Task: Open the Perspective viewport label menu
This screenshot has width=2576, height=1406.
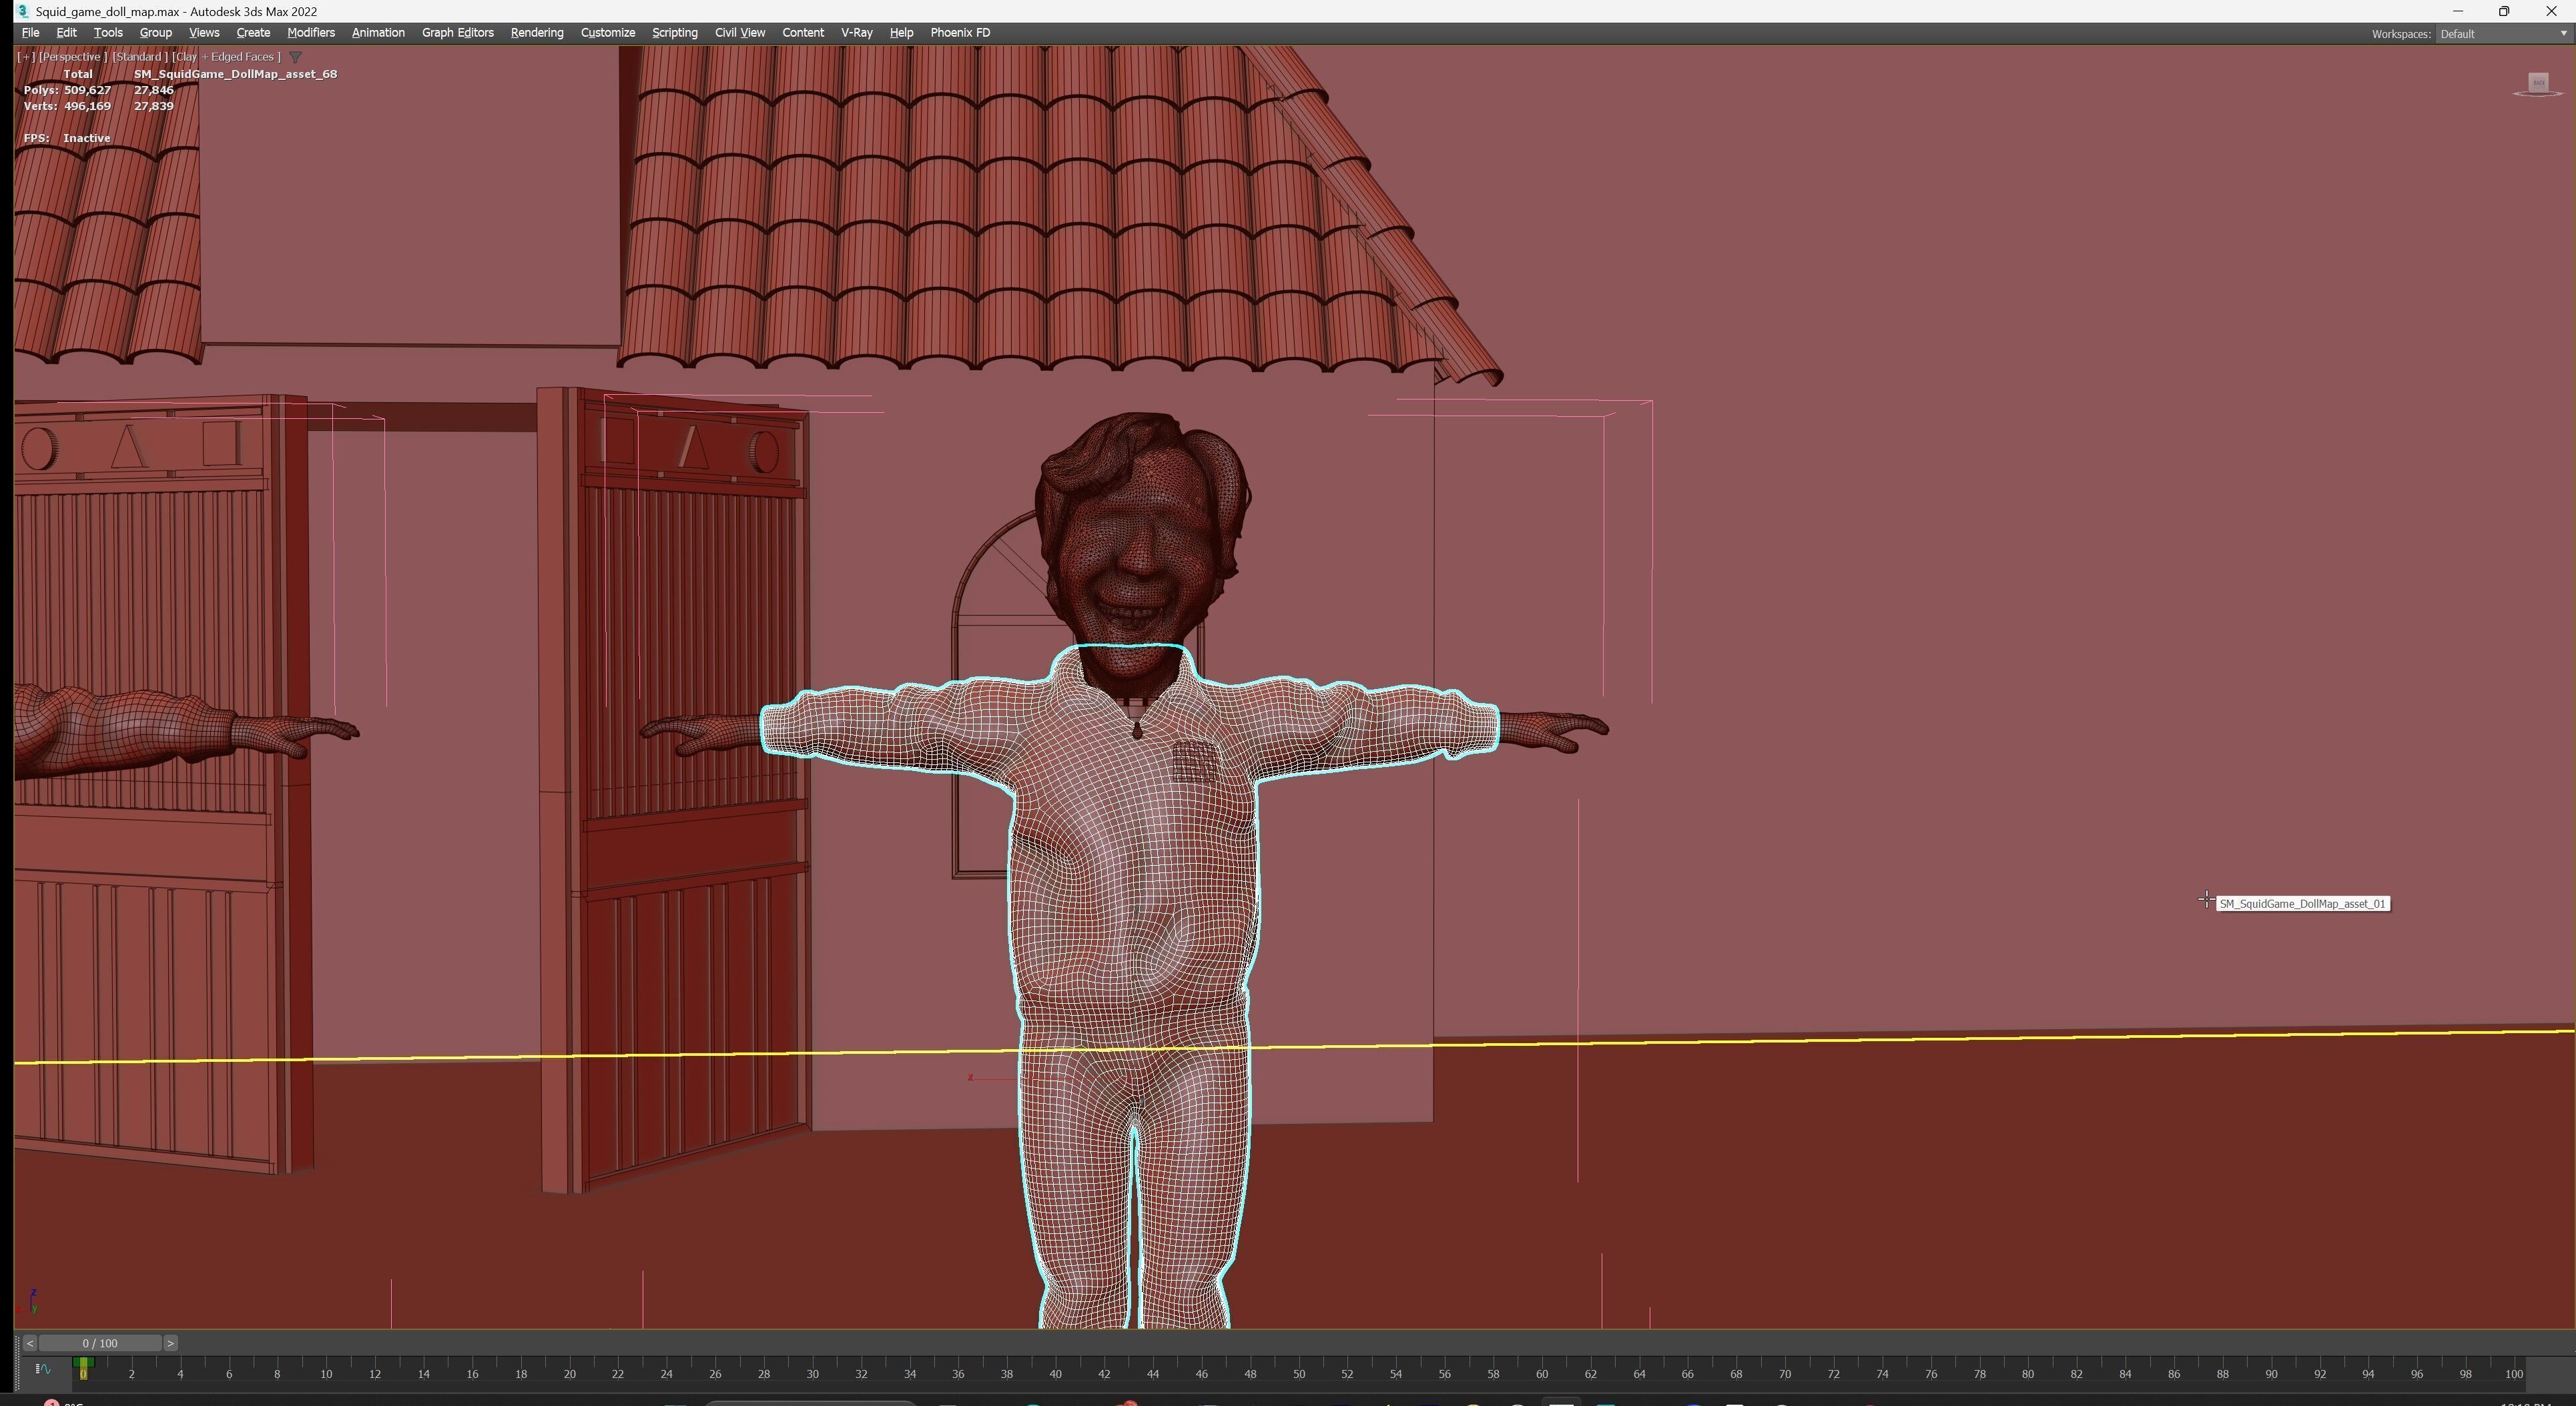Action: click(72, 57)
